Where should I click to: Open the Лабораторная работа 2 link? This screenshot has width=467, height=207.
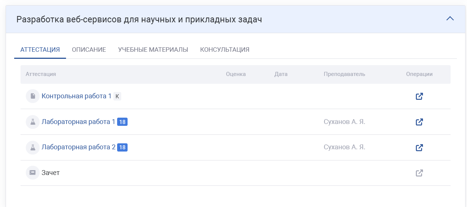[78, 147]
